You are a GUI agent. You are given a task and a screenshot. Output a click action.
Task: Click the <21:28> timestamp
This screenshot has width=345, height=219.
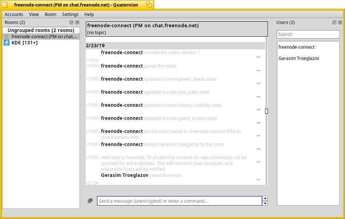93,183
